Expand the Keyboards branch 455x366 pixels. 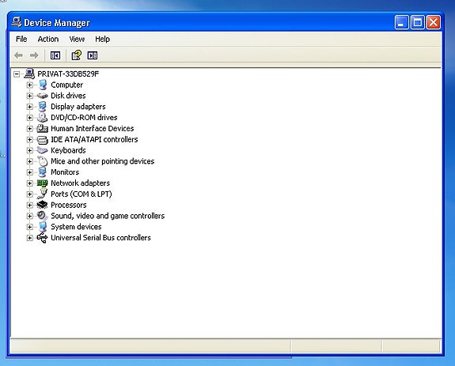coord(29,150)
